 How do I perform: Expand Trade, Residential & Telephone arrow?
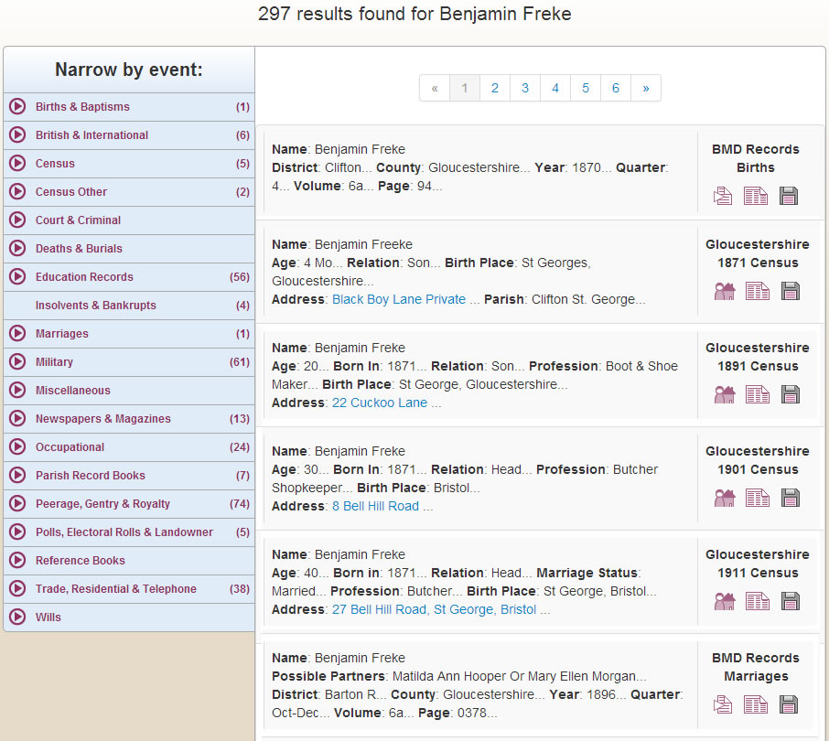pyautogui.click(x=17, y=589)
